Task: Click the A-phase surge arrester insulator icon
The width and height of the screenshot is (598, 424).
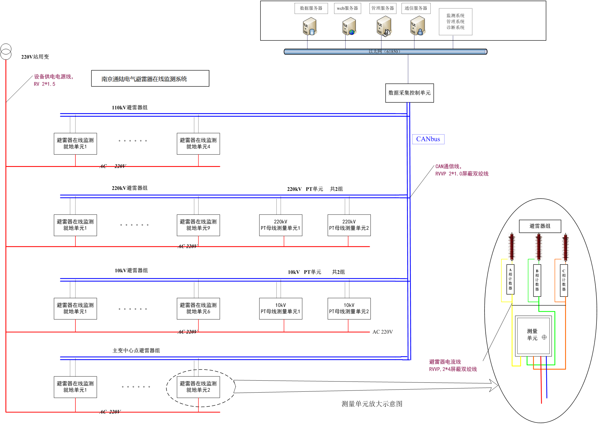Action: [x=512, y=247]
